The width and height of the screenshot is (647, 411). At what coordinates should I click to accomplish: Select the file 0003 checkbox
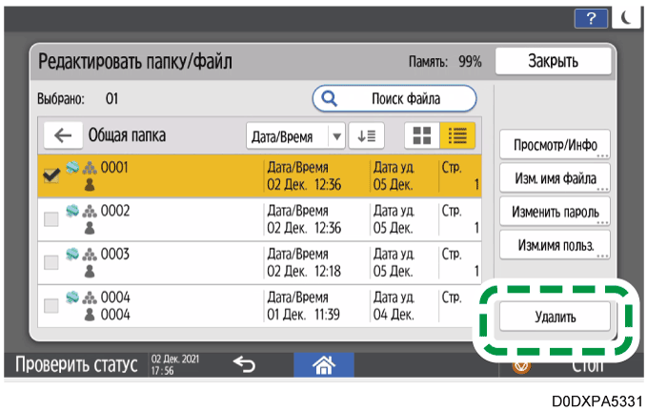pyautogui.click(x=51, y=261)
